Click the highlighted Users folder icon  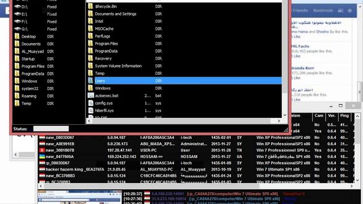click(x=91, y=80)
